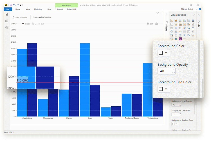
Task: Select the funnel chart visual
Action: pyautogui.click(x=176, y=28)
